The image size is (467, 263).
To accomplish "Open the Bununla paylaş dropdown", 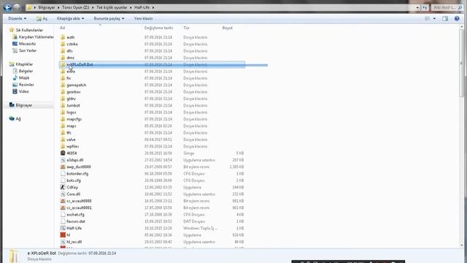I will tap(109, 18).
